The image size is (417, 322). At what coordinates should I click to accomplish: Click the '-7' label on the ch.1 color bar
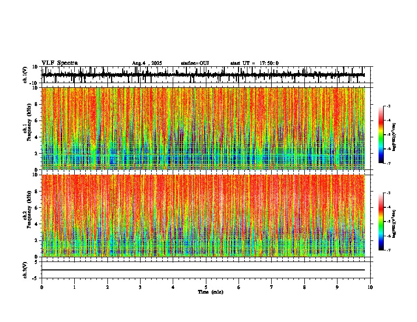pos(388,163)
